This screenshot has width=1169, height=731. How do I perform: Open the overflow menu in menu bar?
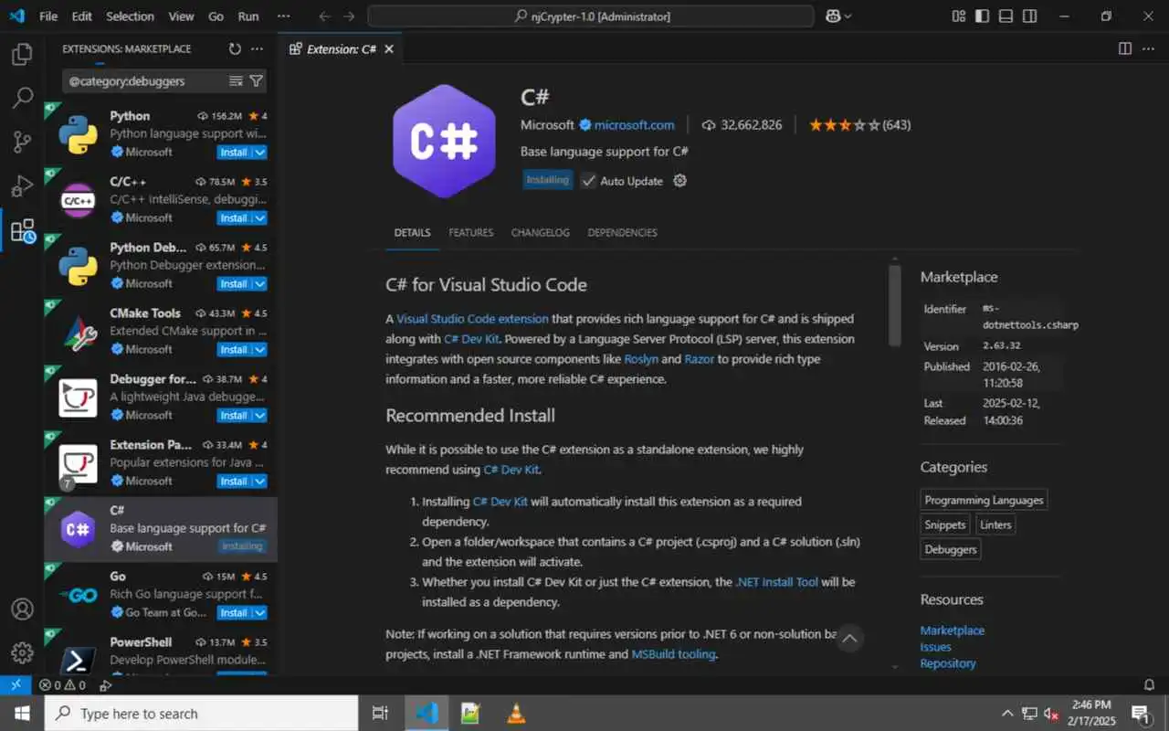[284, 16]
